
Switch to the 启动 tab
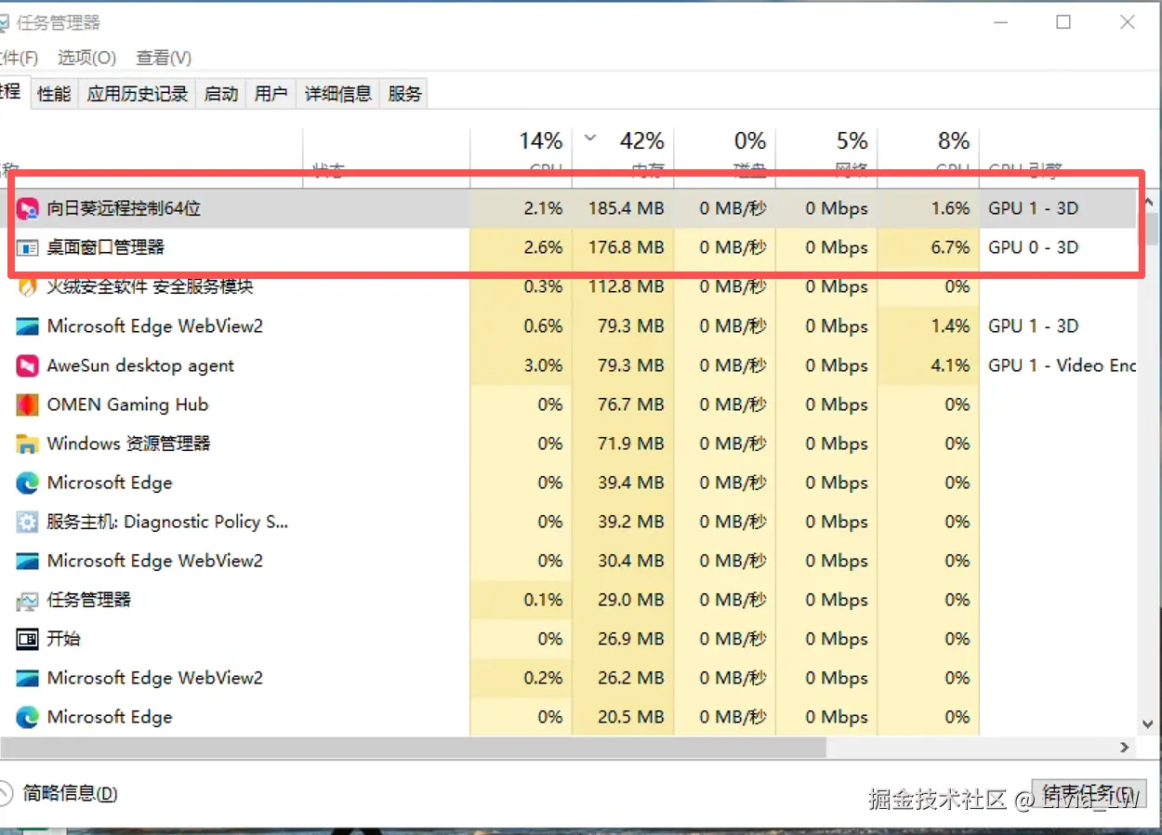point(221,94)
